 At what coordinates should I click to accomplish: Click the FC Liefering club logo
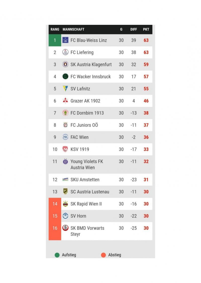65,52
